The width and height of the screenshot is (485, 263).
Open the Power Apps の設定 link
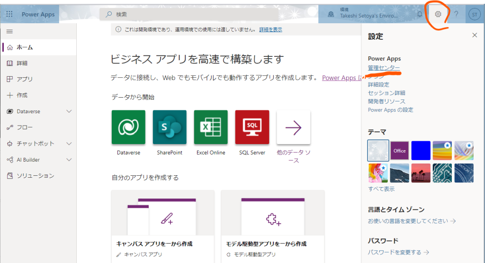390,110
